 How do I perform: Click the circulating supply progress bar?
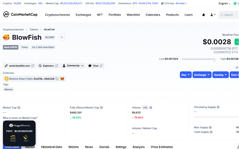coord(217,117)
